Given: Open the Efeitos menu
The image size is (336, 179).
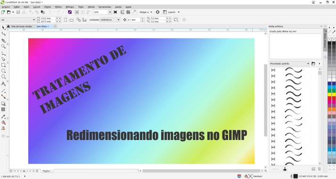Looking at the screenshot, I should (58, 7).
